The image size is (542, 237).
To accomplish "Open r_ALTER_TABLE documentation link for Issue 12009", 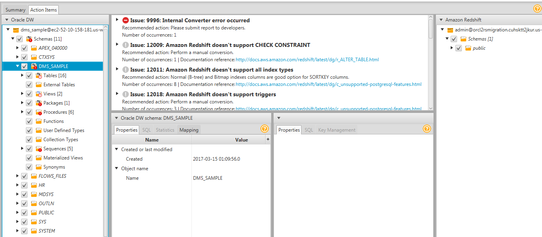I will (x=307, y=60).
